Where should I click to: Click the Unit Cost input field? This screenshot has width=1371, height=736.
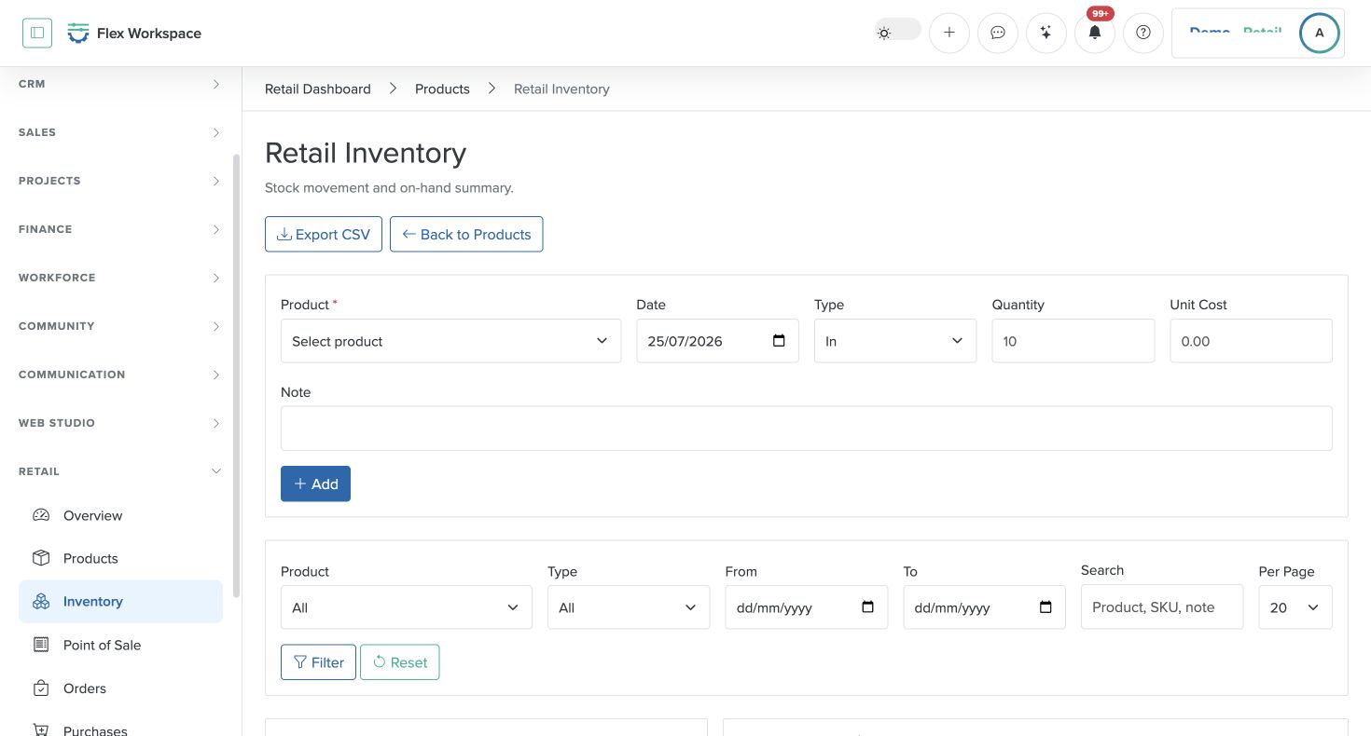tap(1251, 341)
